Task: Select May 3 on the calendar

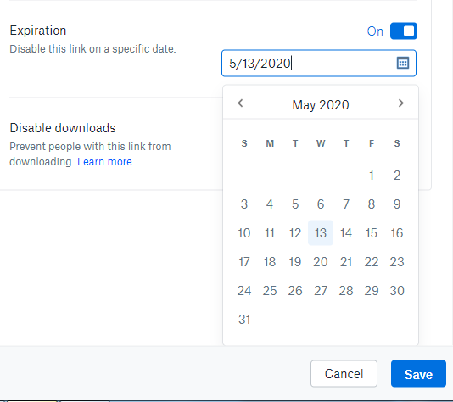Action: [x=244, y=204]
